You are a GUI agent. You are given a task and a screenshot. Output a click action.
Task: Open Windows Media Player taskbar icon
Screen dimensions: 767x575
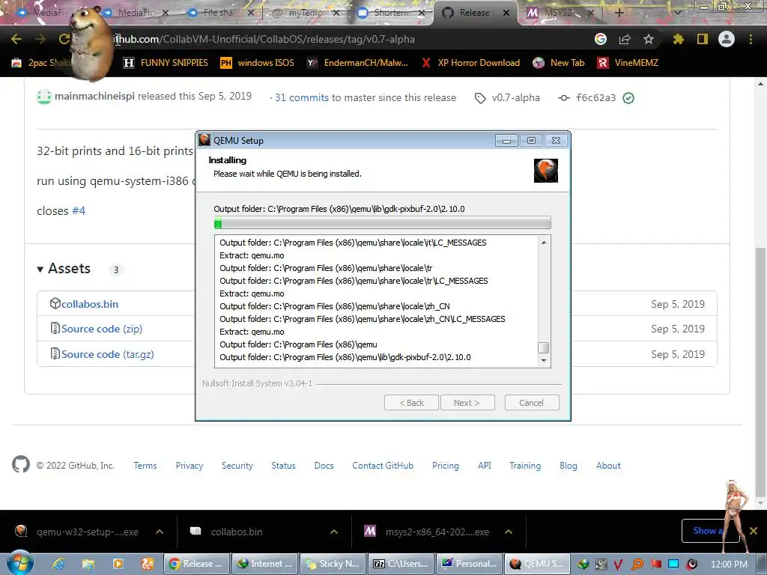(x=118, y=564)
